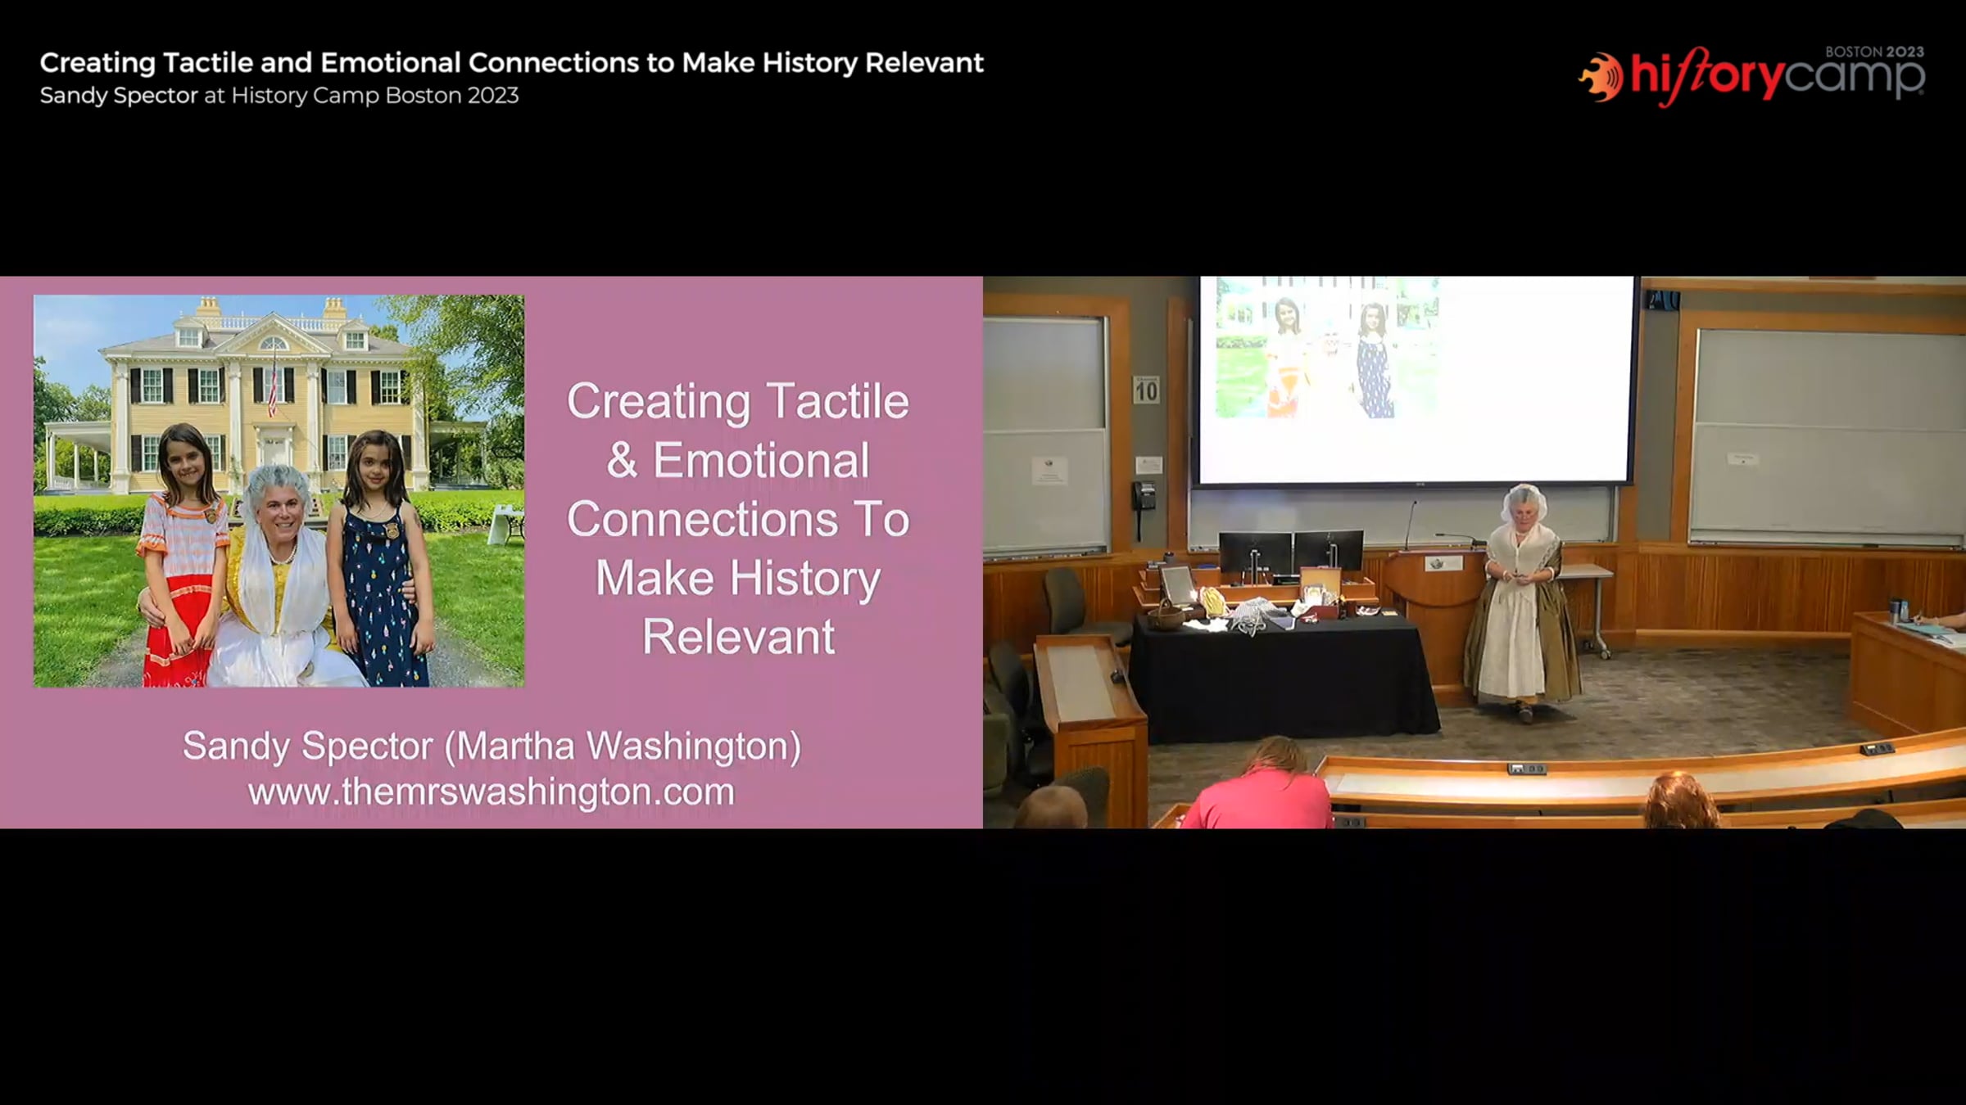Click the Sandy Spector at History Camp subtitle
This screenshot has width=1966, height=1105.
tap(279, 96)
